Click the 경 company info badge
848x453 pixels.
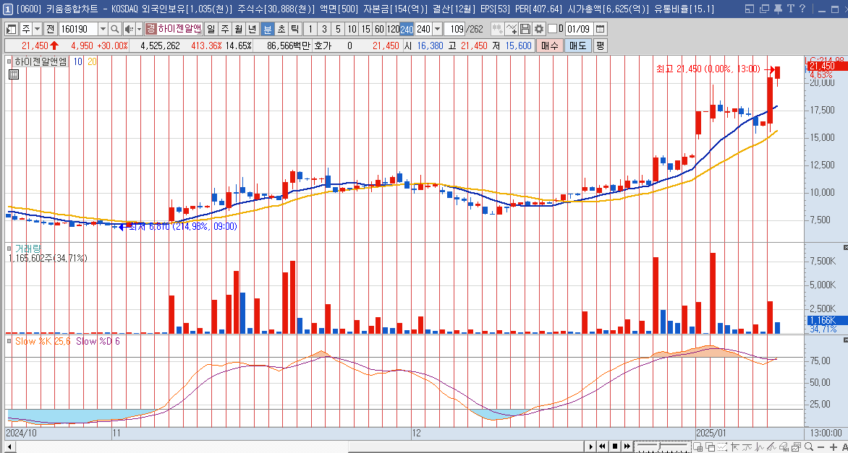pyautogui.click(x=151, y=29)
